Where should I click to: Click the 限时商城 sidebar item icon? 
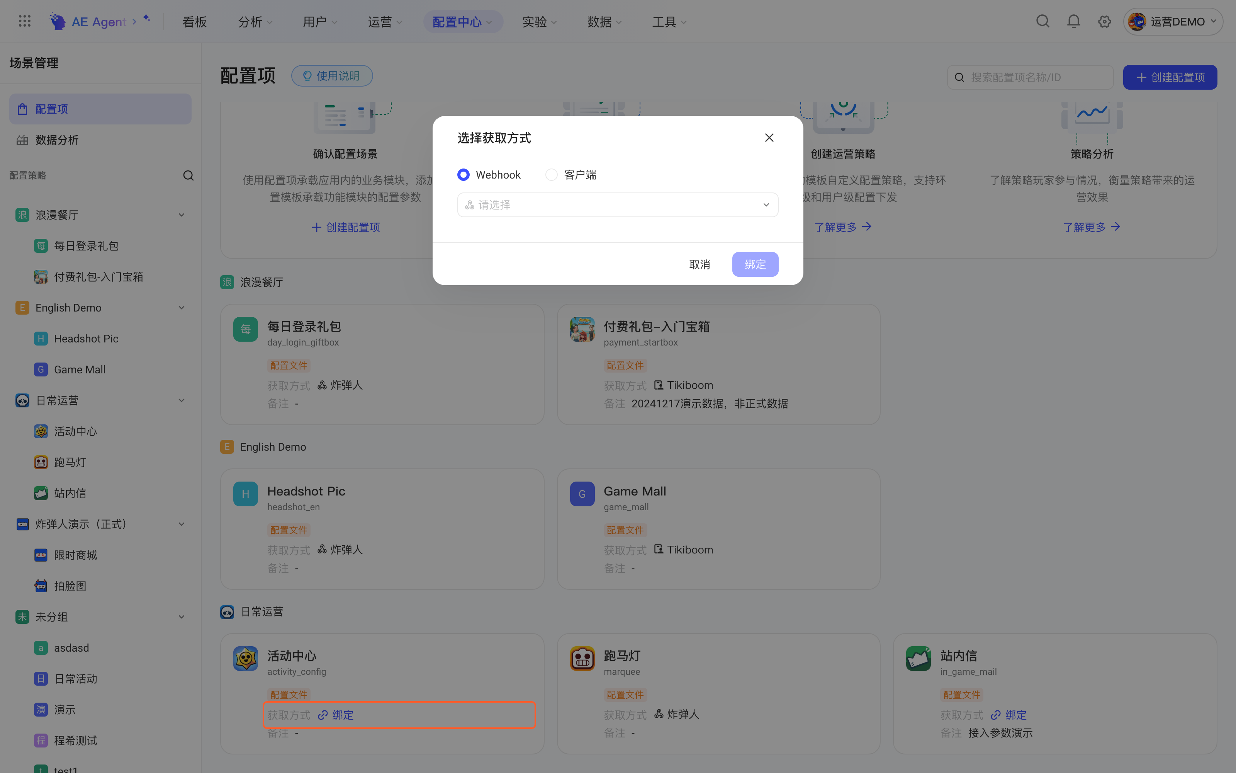[41, 555]
